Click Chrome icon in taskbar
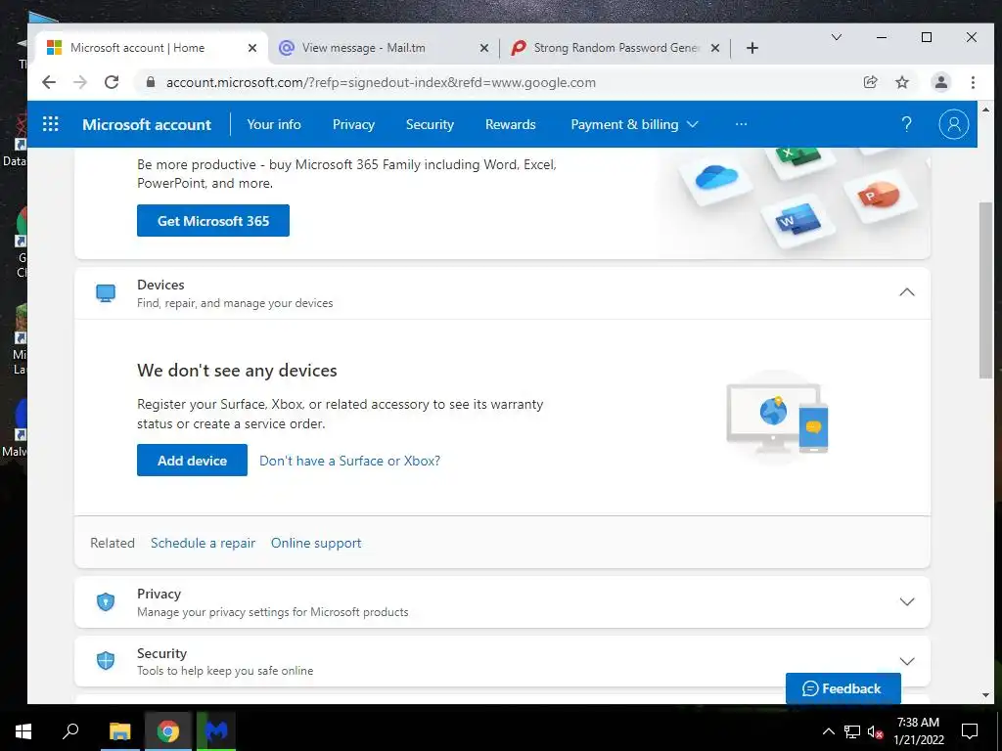Viewport: 1002px width, 751px height. pos(167,731)
